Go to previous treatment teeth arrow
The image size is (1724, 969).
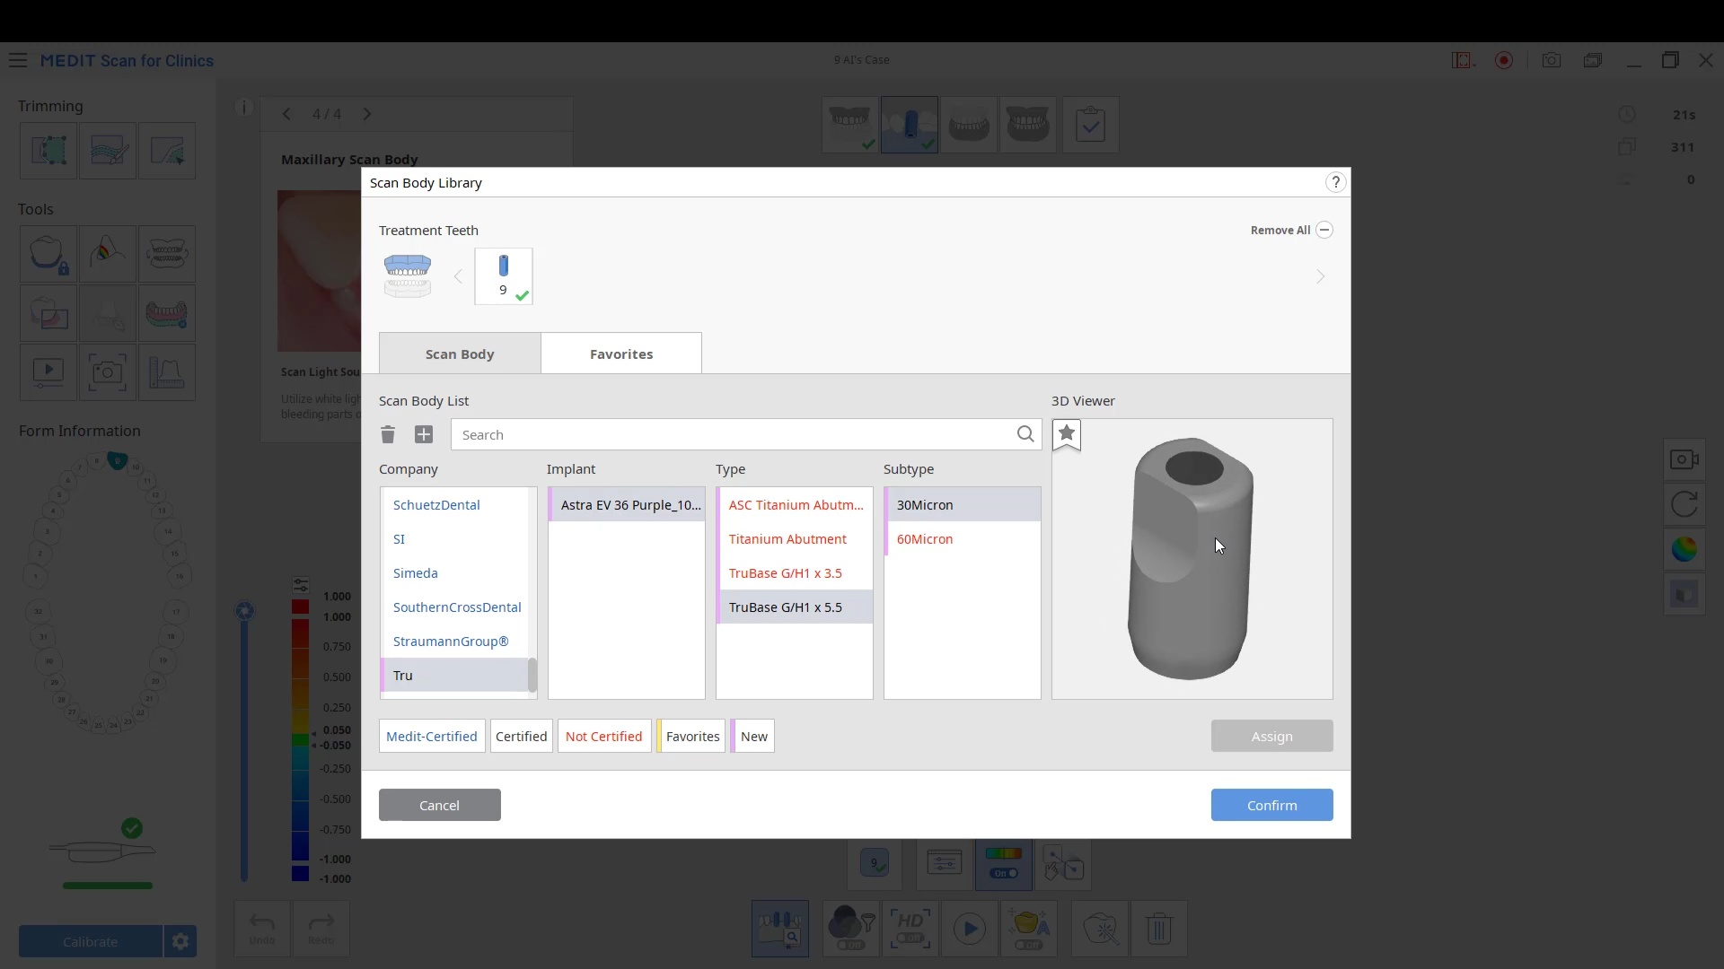[458, 276]
